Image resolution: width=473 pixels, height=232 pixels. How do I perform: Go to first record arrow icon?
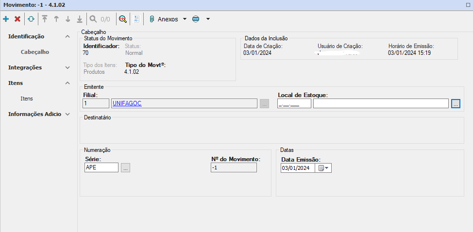[45, 19]
